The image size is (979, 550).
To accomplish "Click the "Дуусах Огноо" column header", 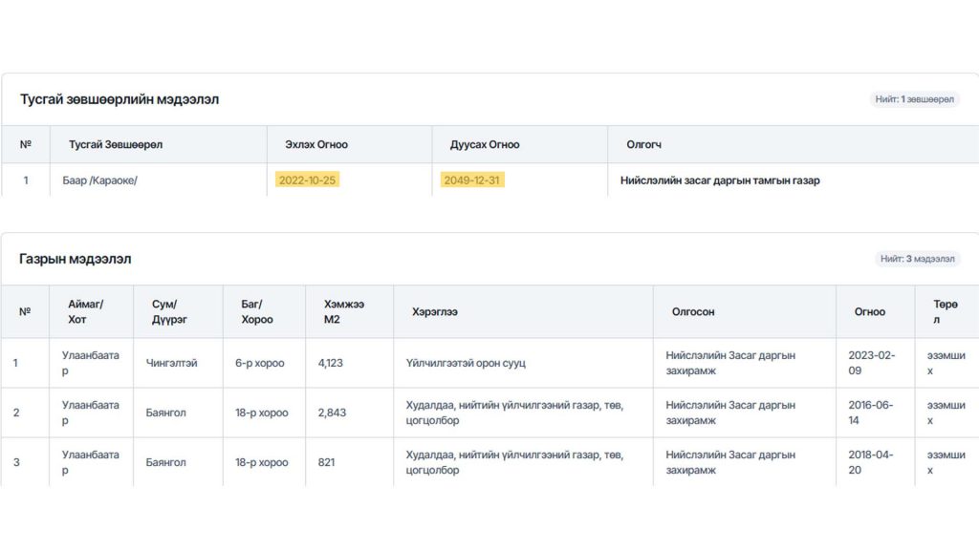I will click(485, 145).
